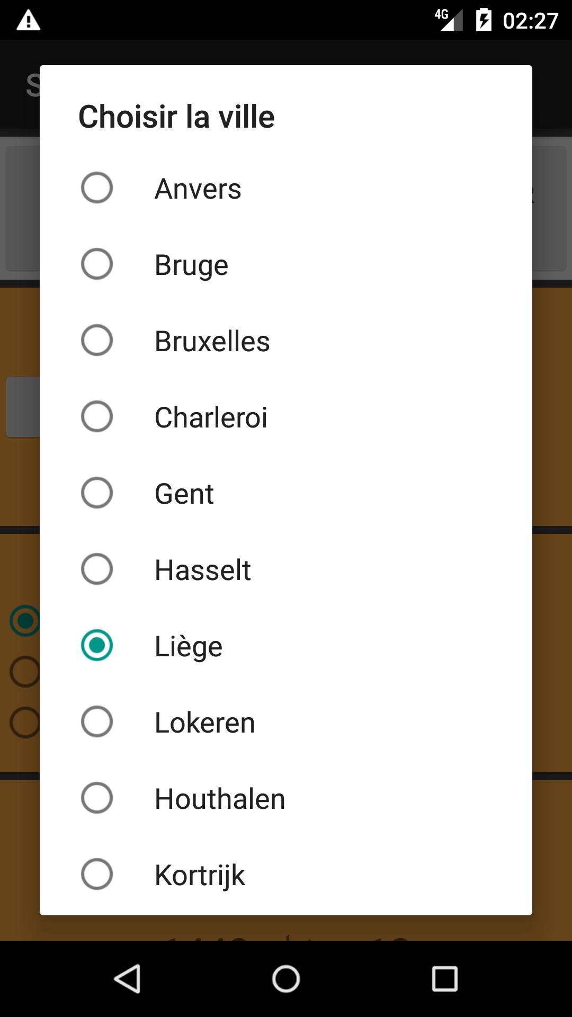Tap the Lokeren city text
The image size is (572, 1017).
coord(205,722)
